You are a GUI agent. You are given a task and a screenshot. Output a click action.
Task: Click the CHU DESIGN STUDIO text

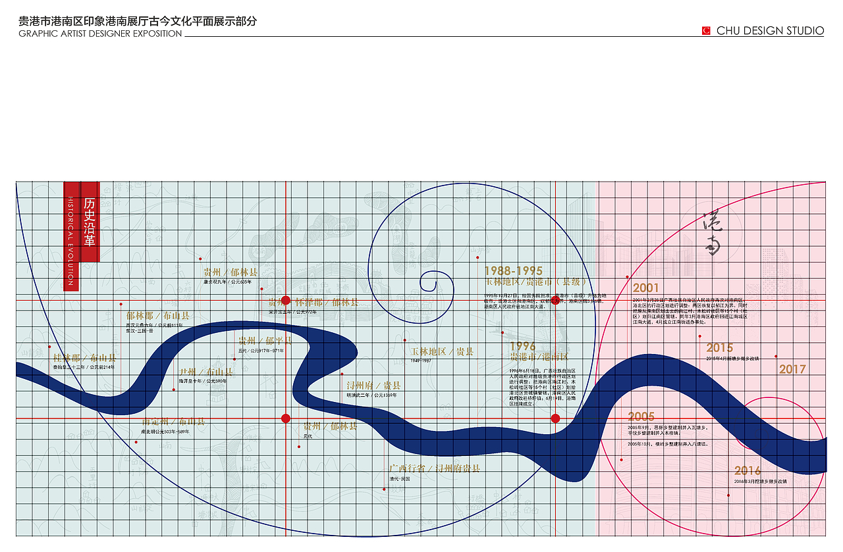[770, 30]
